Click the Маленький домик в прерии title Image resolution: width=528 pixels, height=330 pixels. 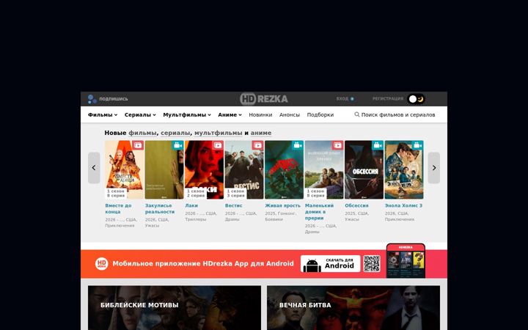click(319, 212)
